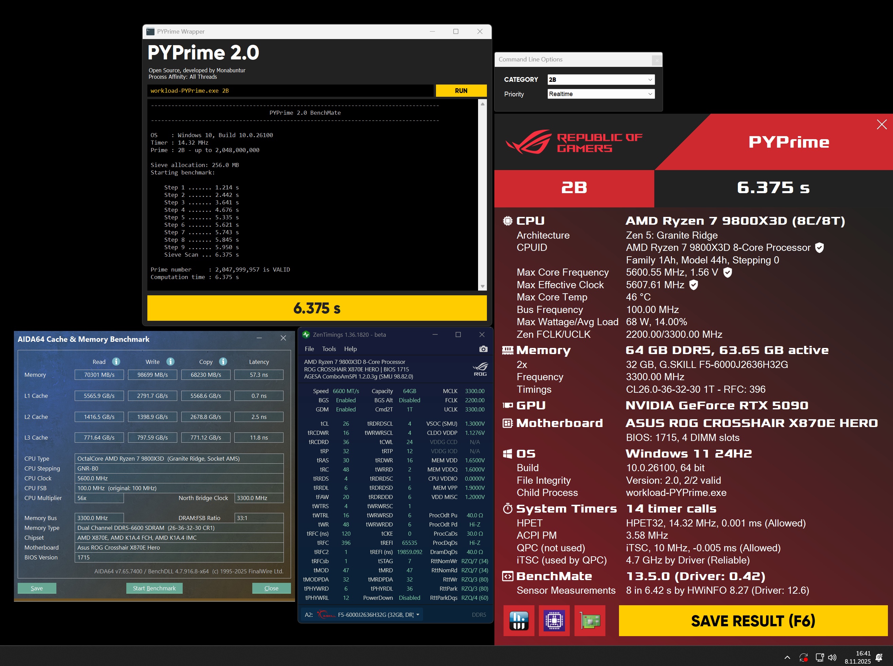Click Start Benchmark in AIDA64
Screen dimensions: 893x666
pos(154,588)
